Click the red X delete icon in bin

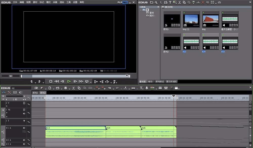[x=203, y=3]
